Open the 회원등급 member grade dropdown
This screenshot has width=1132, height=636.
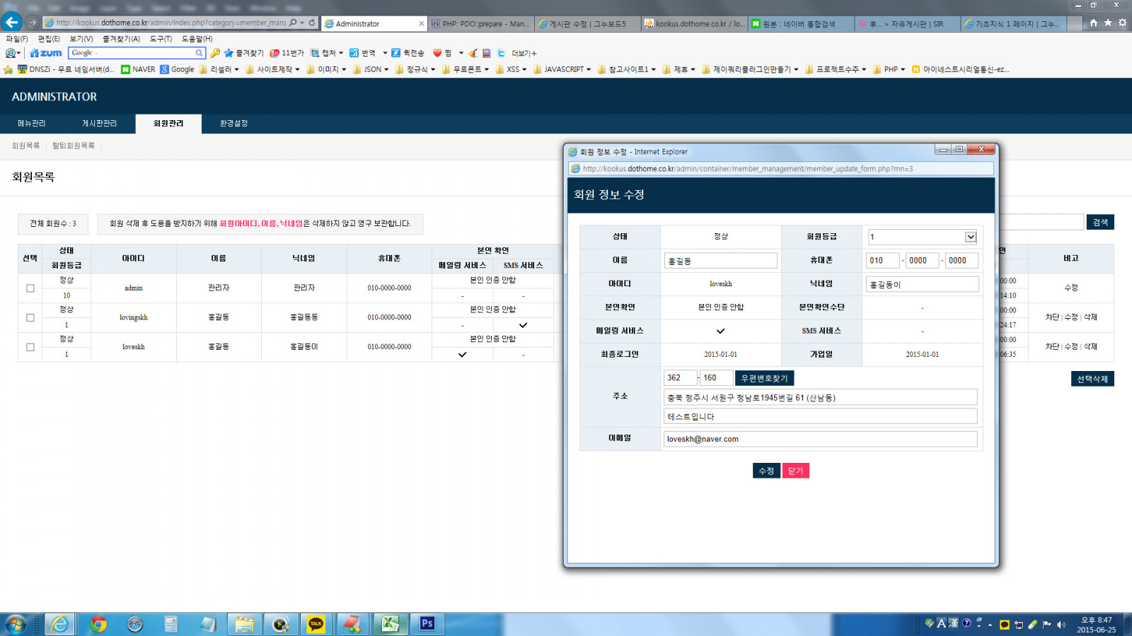coord(970,237)
